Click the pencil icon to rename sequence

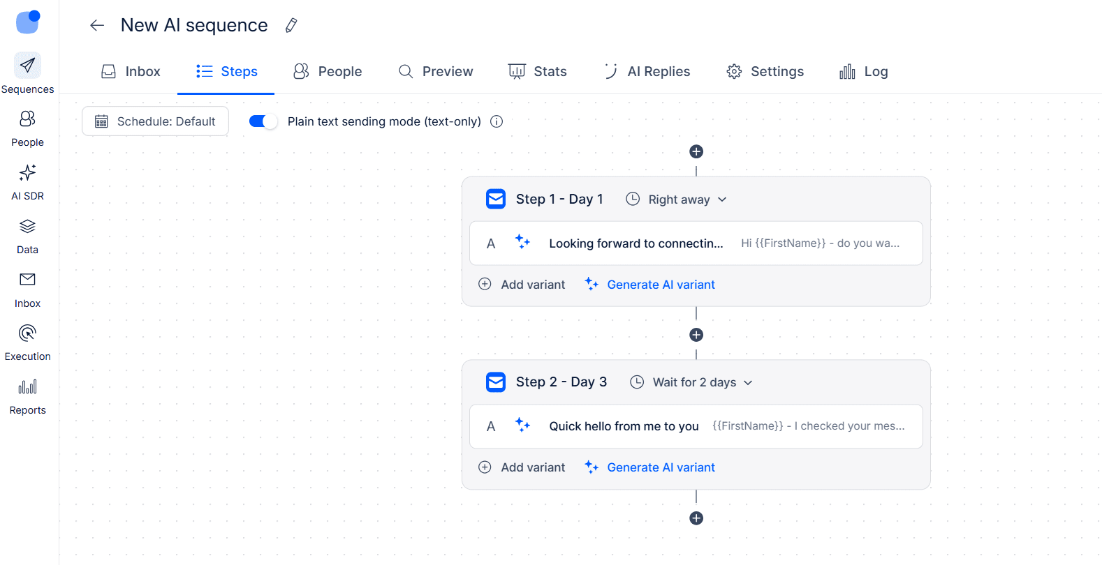pos(291,26)
